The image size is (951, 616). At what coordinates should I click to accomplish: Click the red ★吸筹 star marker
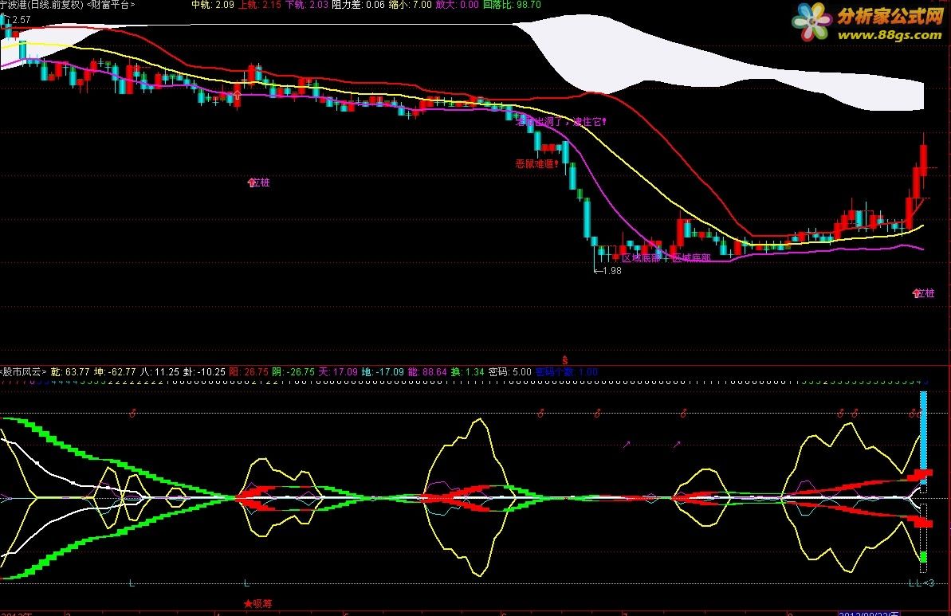click(x=257, y=604)
